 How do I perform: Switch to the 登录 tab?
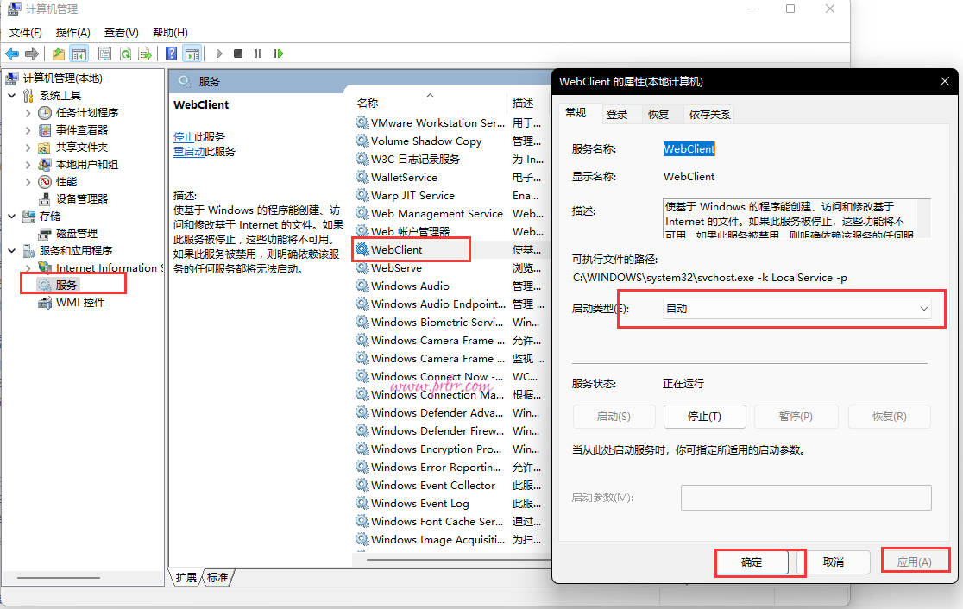tap(617, 114)
